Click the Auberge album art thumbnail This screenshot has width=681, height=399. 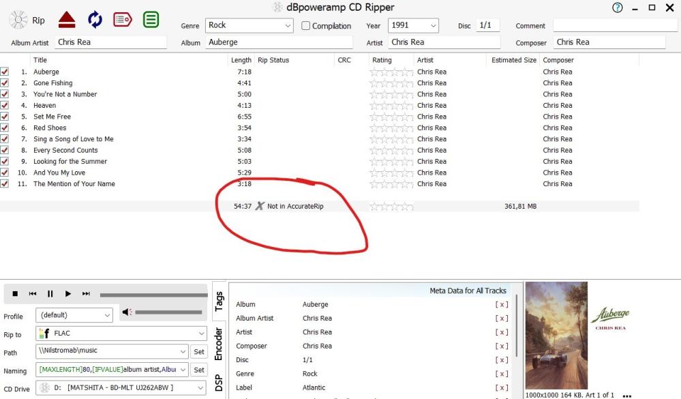pyautogui.click(x=556, y=335)
